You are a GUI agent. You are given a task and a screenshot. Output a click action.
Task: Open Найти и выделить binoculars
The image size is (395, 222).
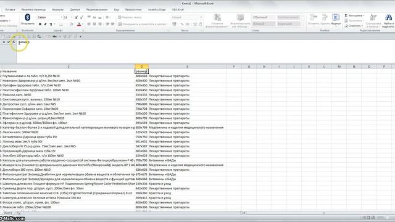(x=388, y=20)
